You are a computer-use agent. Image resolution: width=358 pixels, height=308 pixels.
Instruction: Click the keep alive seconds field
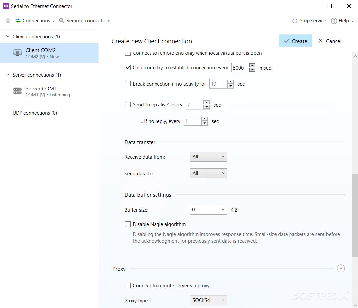[195, 105]
